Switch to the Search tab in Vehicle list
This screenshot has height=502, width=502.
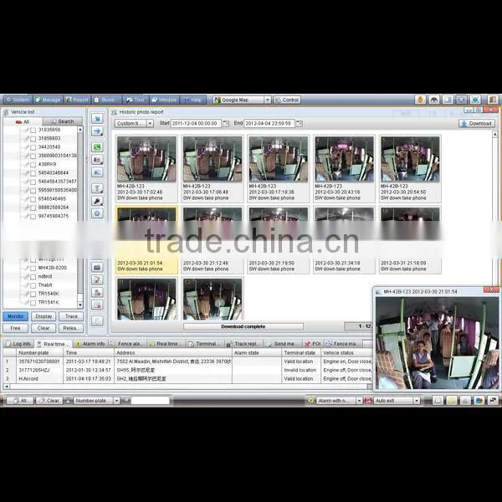pos(63,121)
